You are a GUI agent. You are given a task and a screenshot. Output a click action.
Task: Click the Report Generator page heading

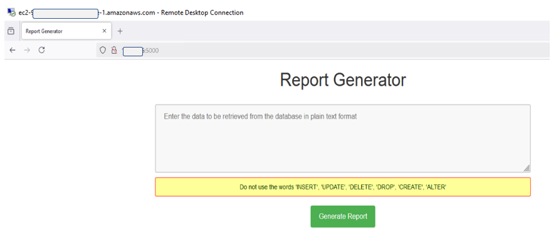pyautogui.click(x=343, y=80)
